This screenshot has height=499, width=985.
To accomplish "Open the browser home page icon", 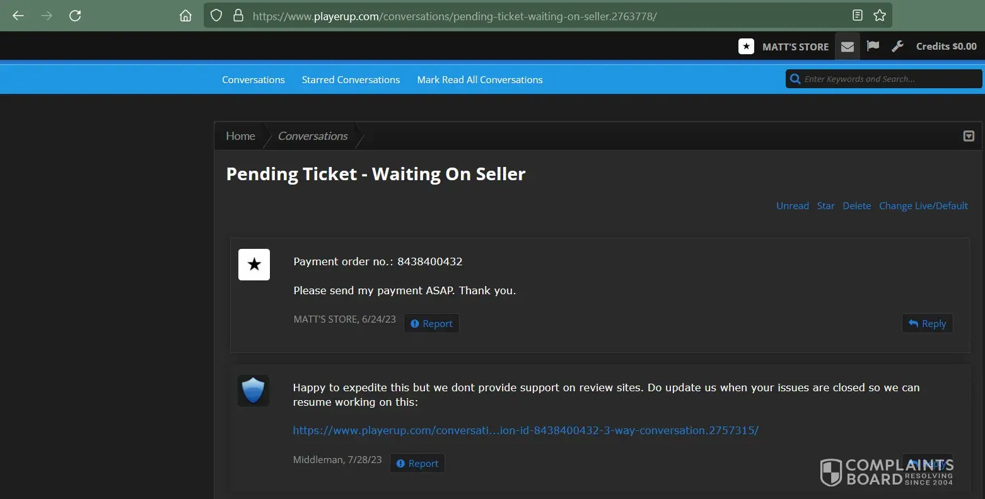I will [185, 16].
